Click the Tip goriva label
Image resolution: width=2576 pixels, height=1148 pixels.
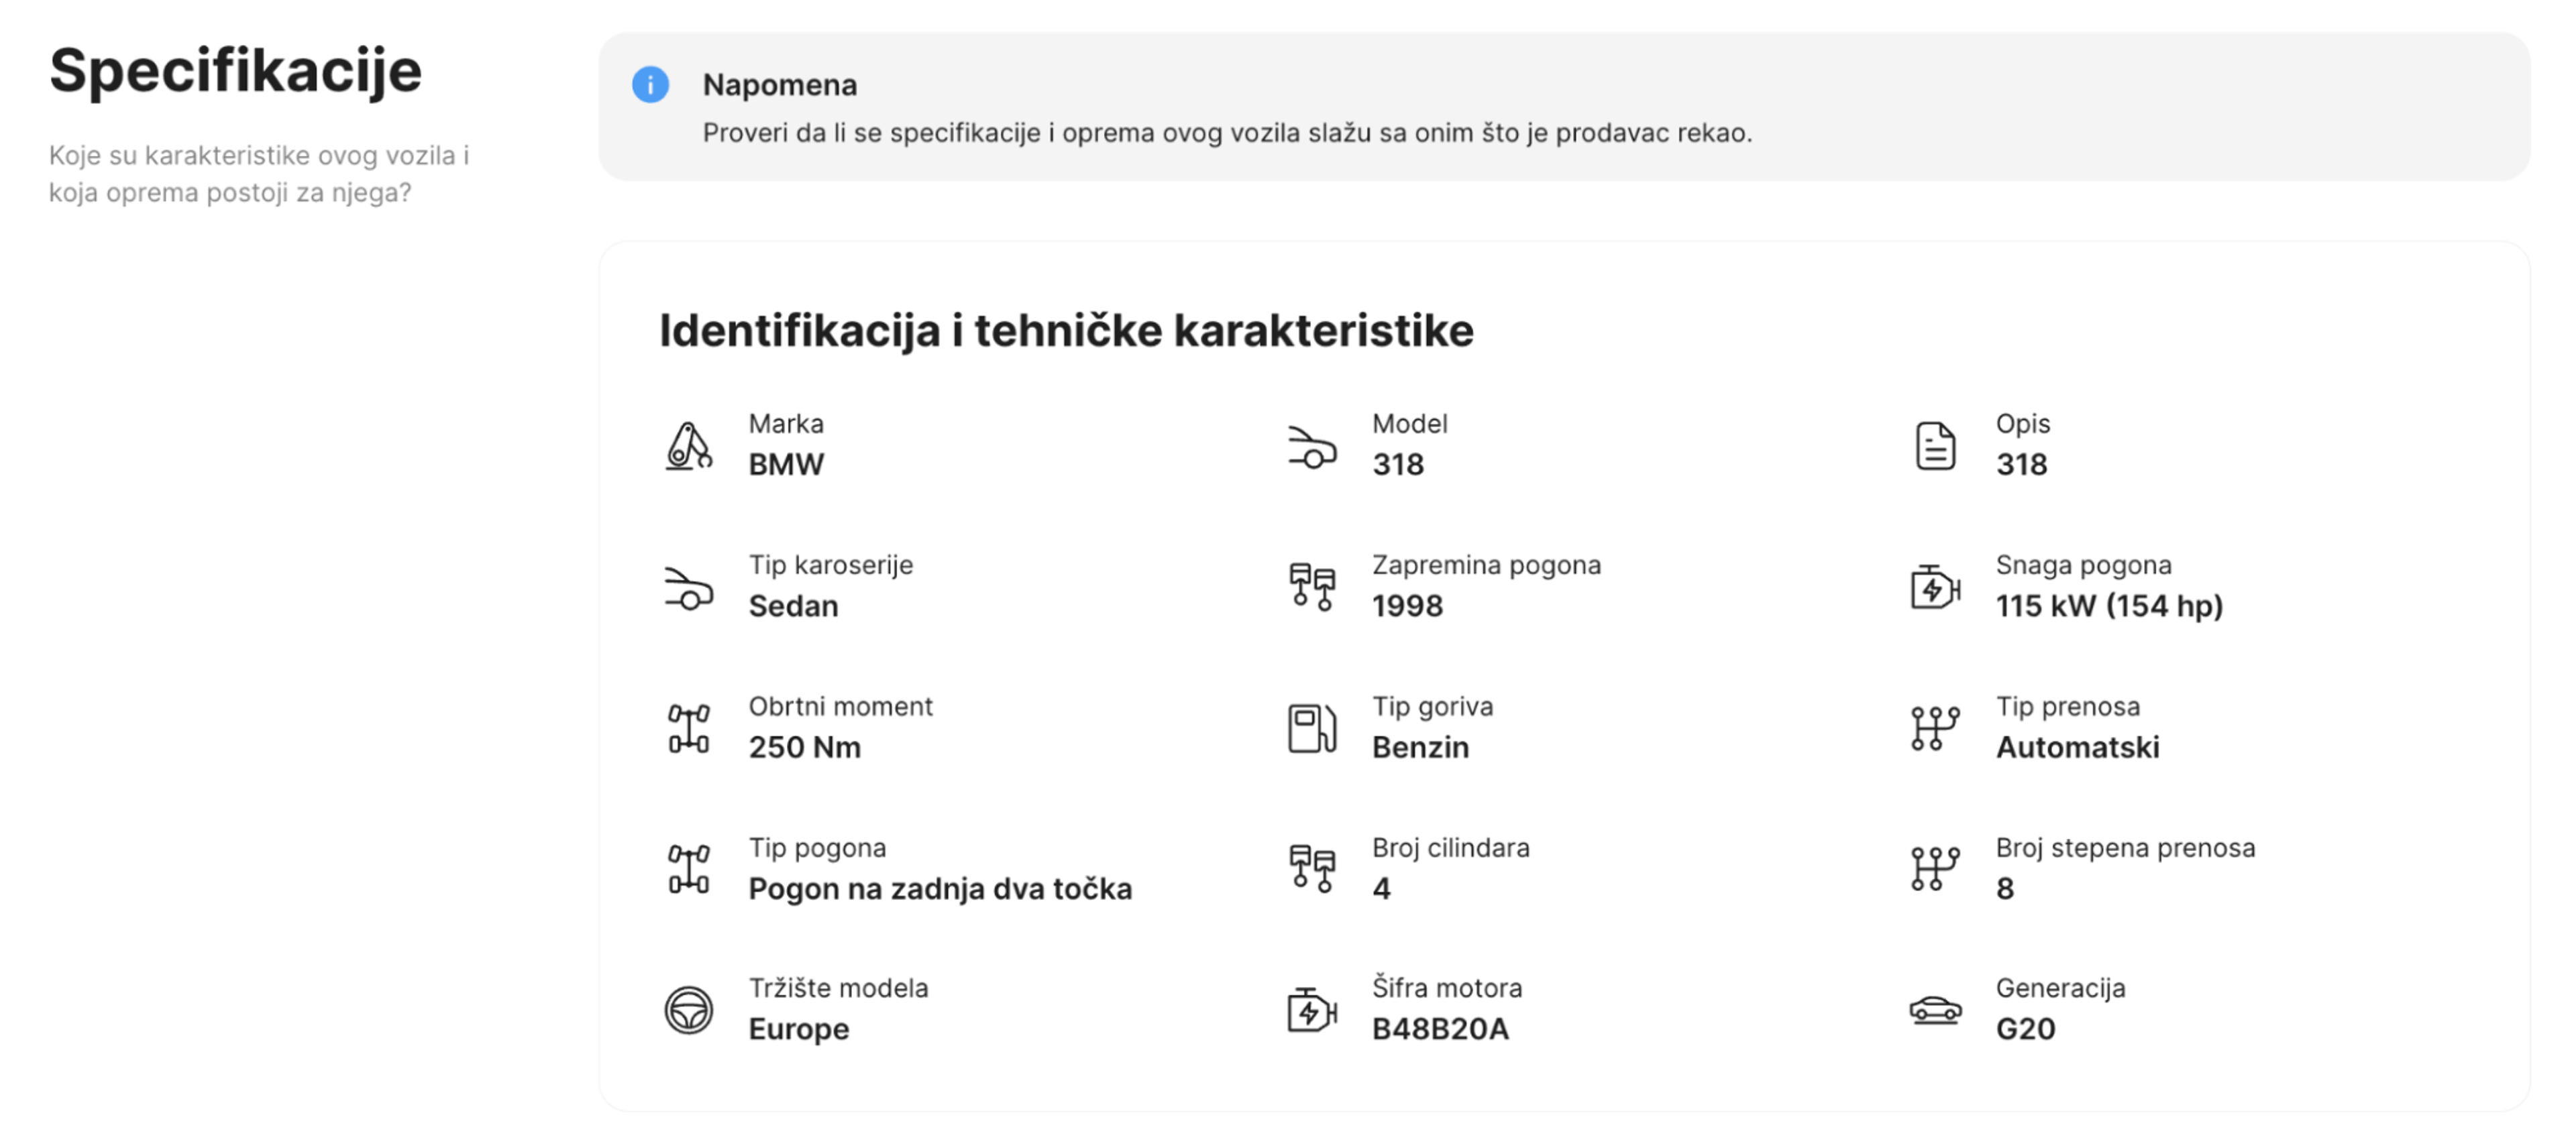click(x=1432, y=707)
